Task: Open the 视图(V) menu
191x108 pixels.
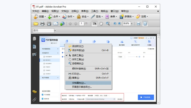Action: click(55, 11)
